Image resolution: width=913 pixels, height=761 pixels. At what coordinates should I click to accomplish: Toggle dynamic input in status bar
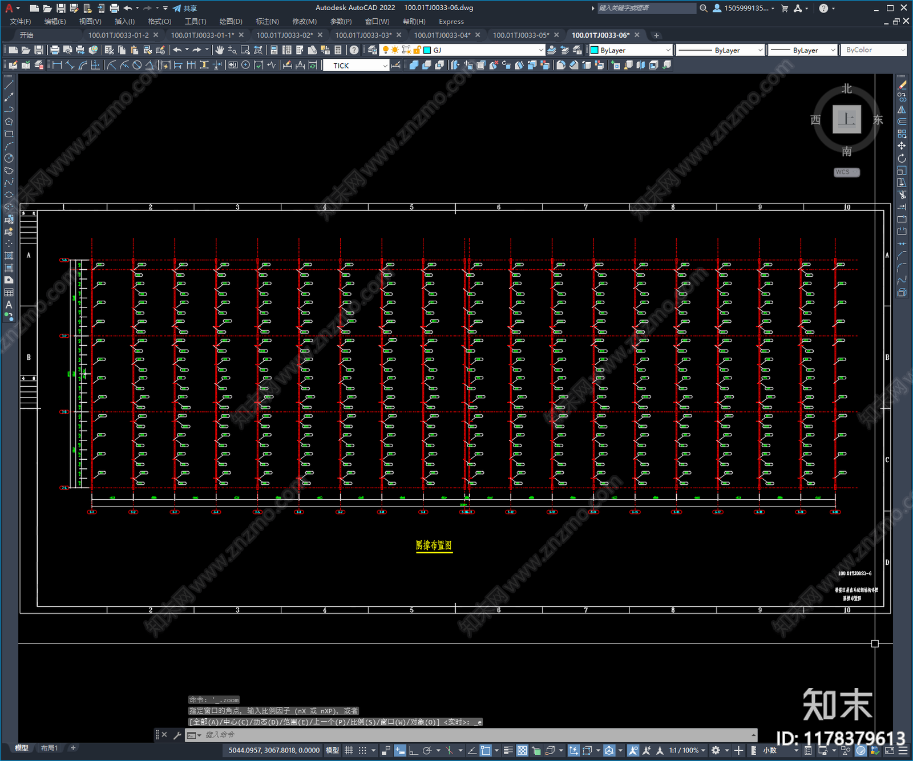[400, 750]
